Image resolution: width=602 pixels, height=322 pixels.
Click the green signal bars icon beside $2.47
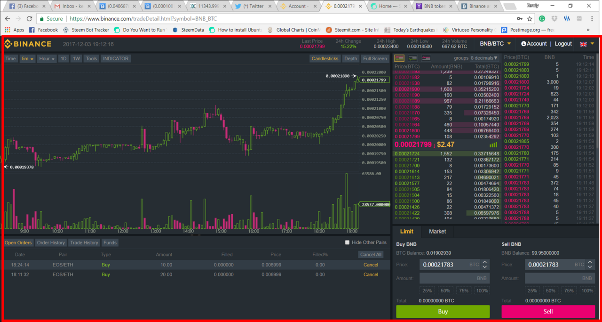click(x=493, y=145)
